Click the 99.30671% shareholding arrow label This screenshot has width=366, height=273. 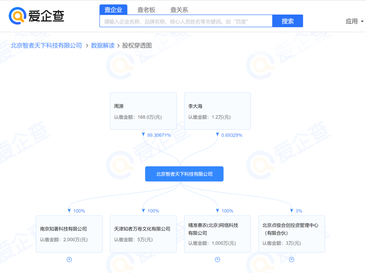(x=159, y=135)
